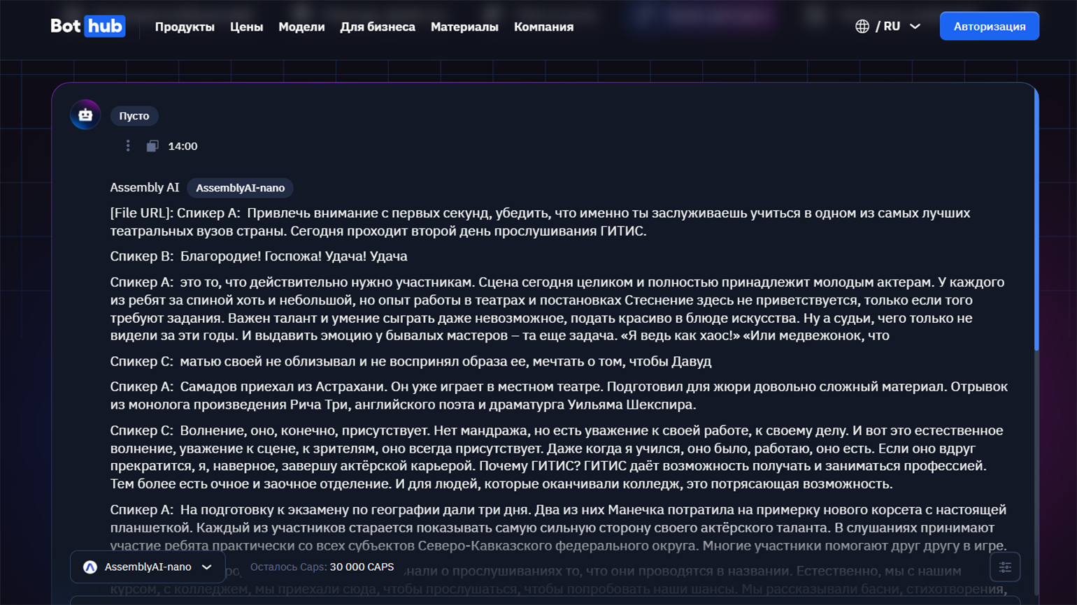Open the Продукты menu
The image size is (1077, 605).
coord(185,27)
